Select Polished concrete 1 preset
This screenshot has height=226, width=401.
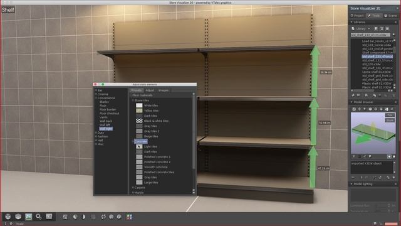[x=157, y=157]
